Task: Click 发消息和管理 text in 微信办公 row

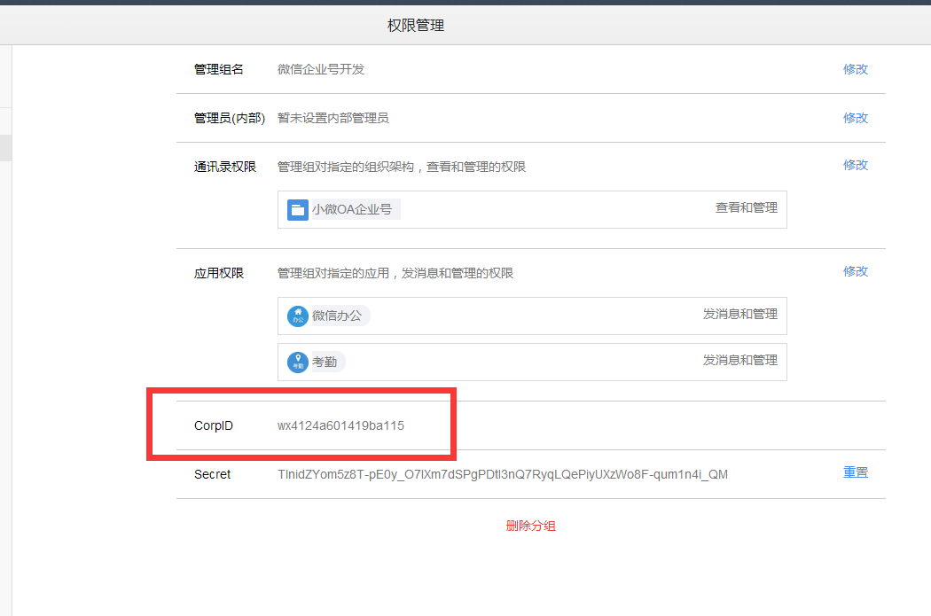Action: [739, 314]
